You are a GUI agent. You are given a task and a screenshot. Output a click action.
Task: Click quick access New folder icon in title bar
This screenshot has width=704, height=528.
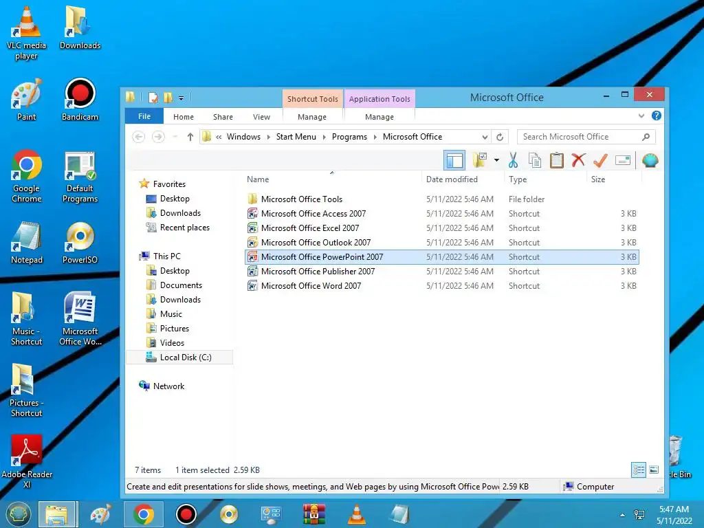pos(168,98)
